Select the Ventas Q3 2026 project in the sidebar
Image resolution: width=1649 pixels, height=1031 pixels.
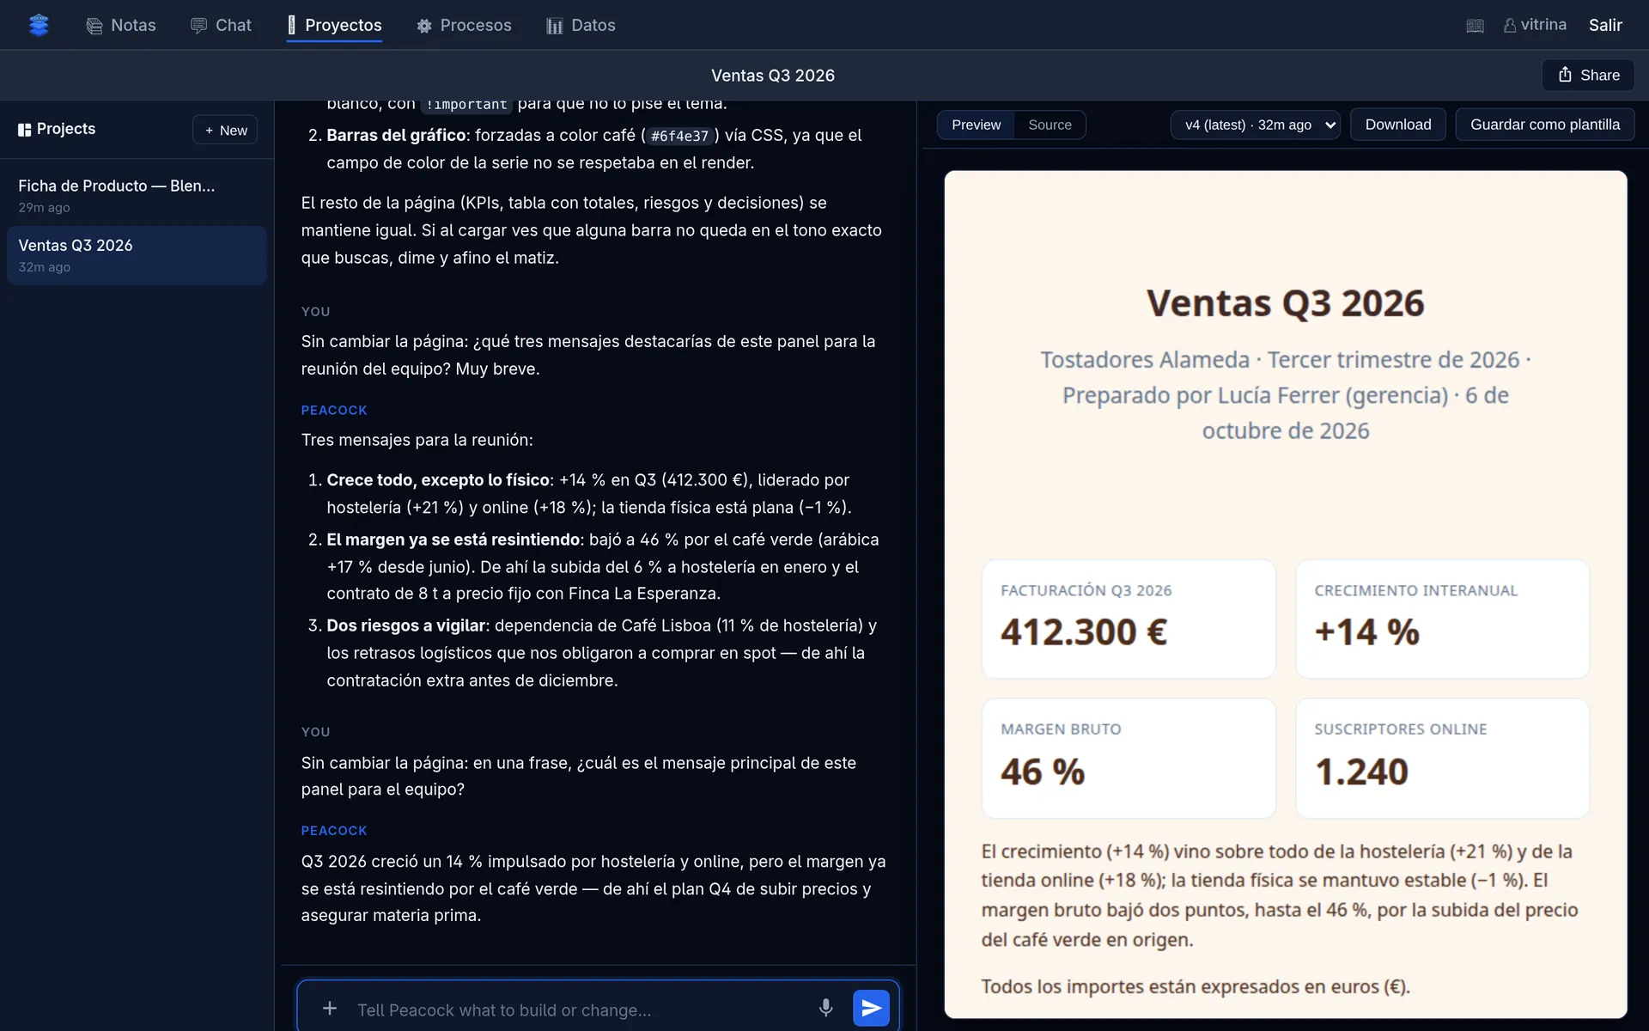pos(137,255)
